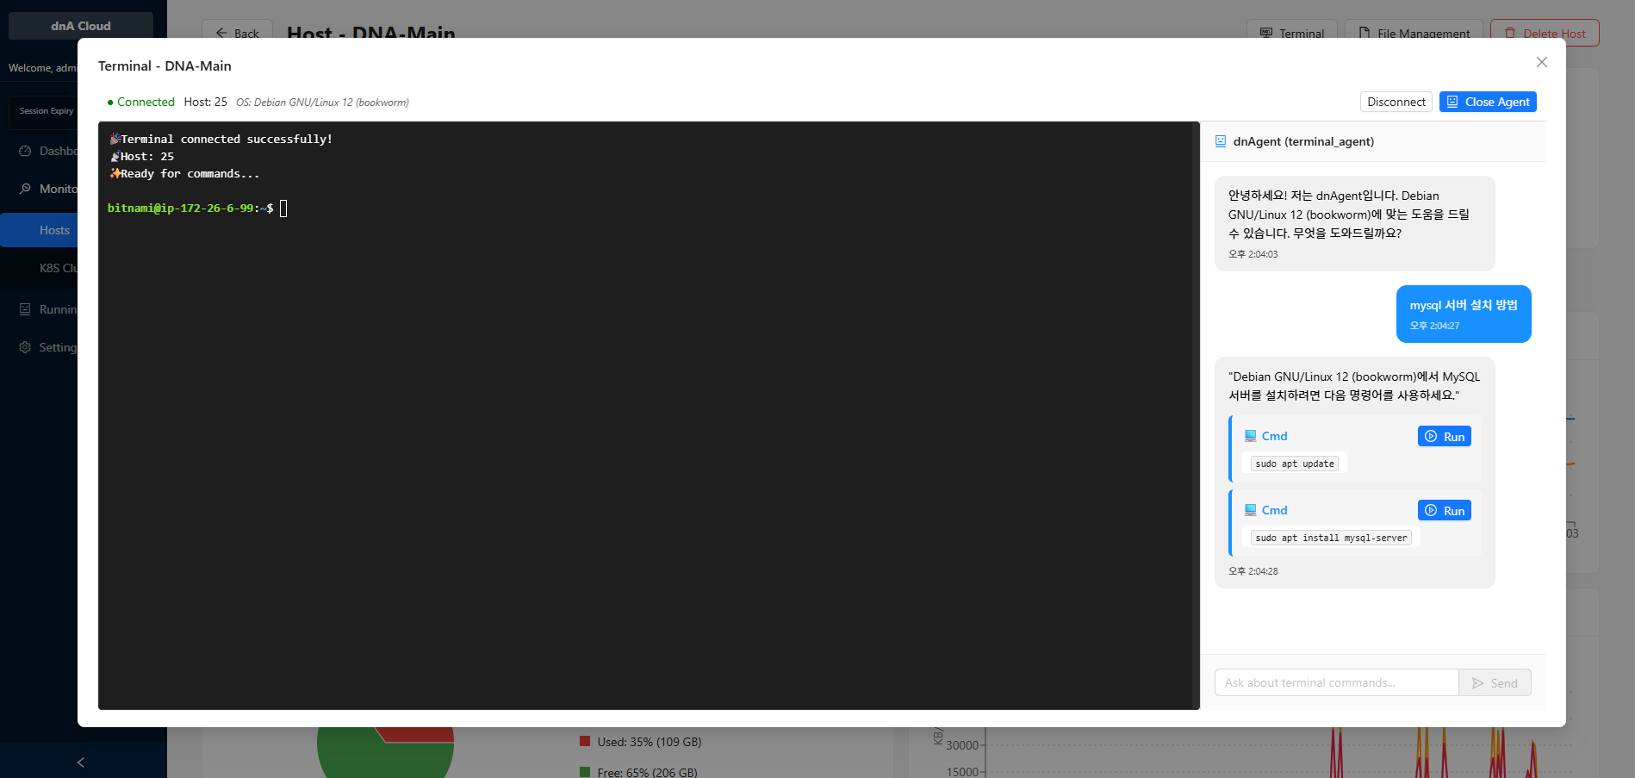
Task: Open the Settings gear in sidebar
Action: click(x=25, y=347)
